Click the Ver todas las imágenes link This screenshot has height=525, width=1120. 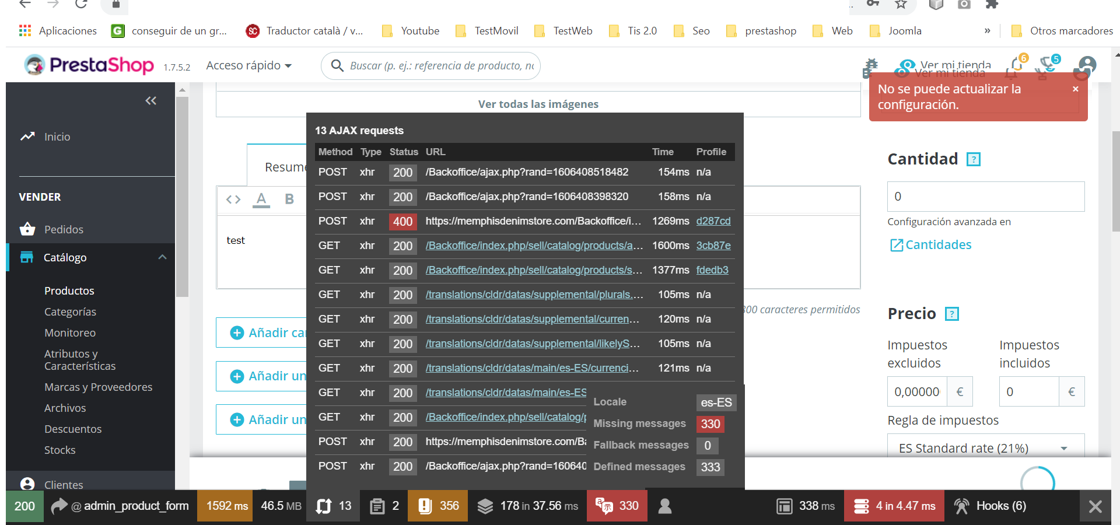pyautogui.click(x=538, y=104)
